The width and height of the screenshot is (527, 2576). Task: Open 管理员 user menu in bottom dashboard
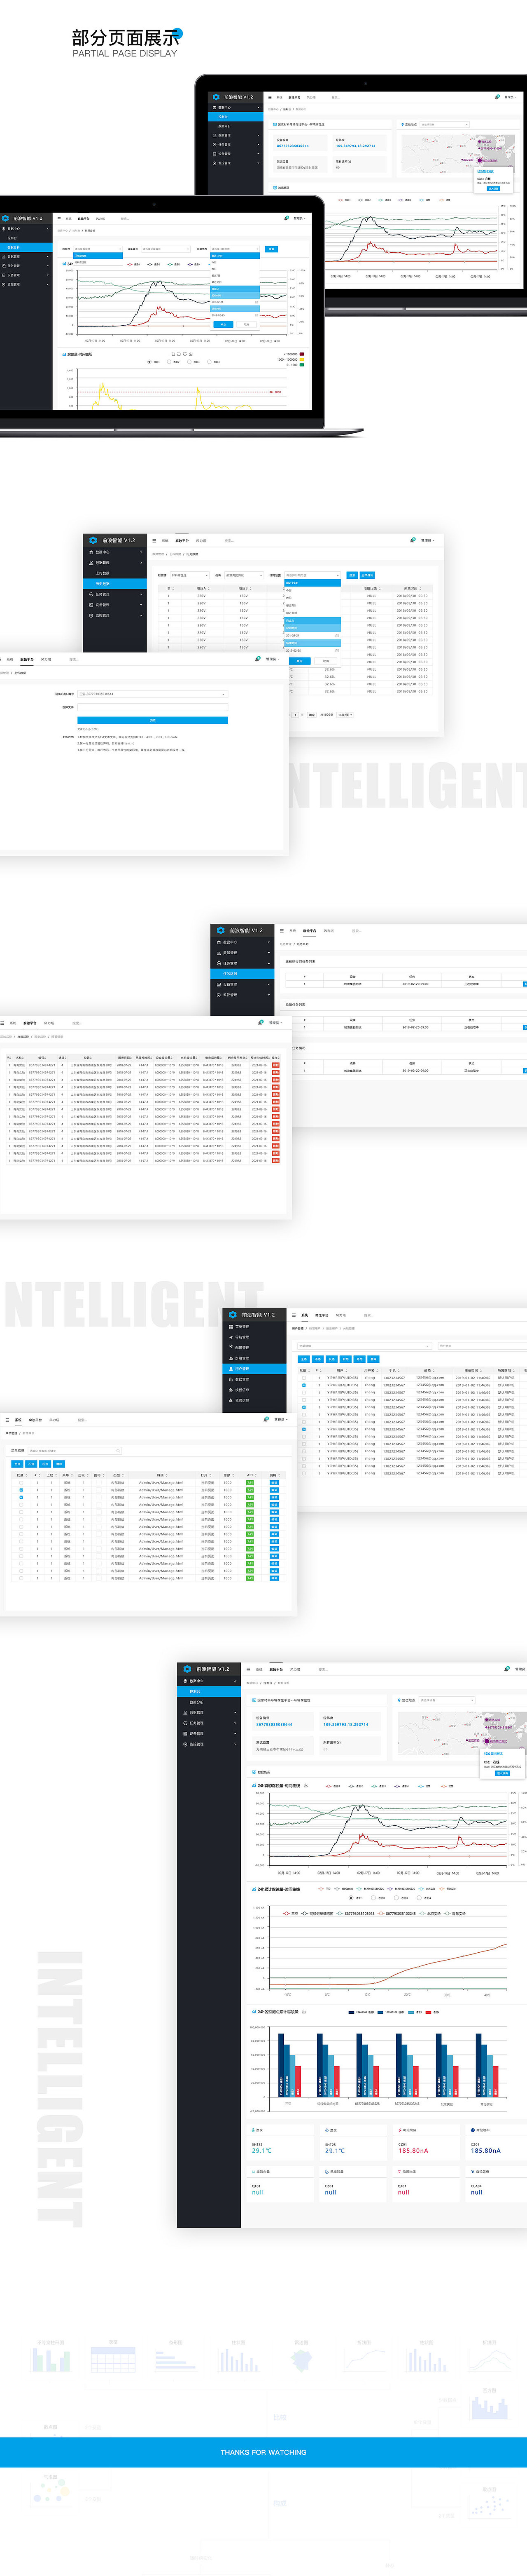point(520,1669)
